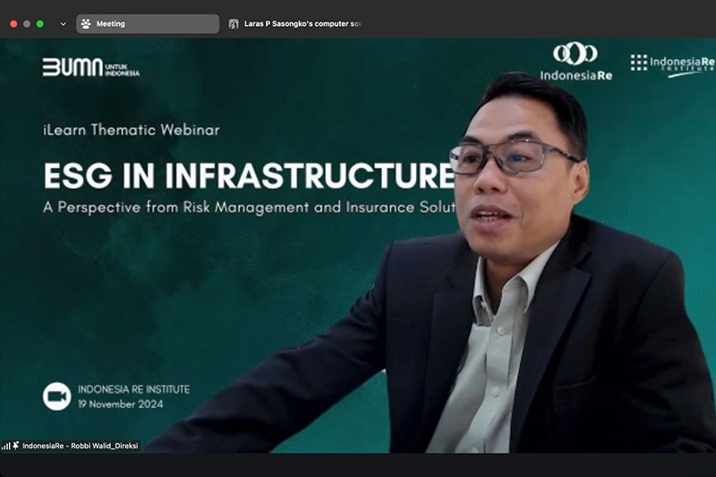Viewport: 716px width, 477px height.
Task: Select the 19 November 2024 date
Action: [121, 404]
